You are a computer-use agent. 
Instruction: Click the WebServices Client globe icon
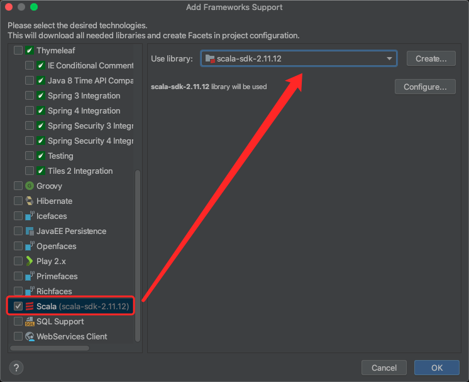(x=30, y=336)
